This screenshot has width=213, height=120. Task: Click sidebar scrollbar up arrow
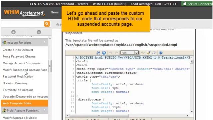pos(50,38)
